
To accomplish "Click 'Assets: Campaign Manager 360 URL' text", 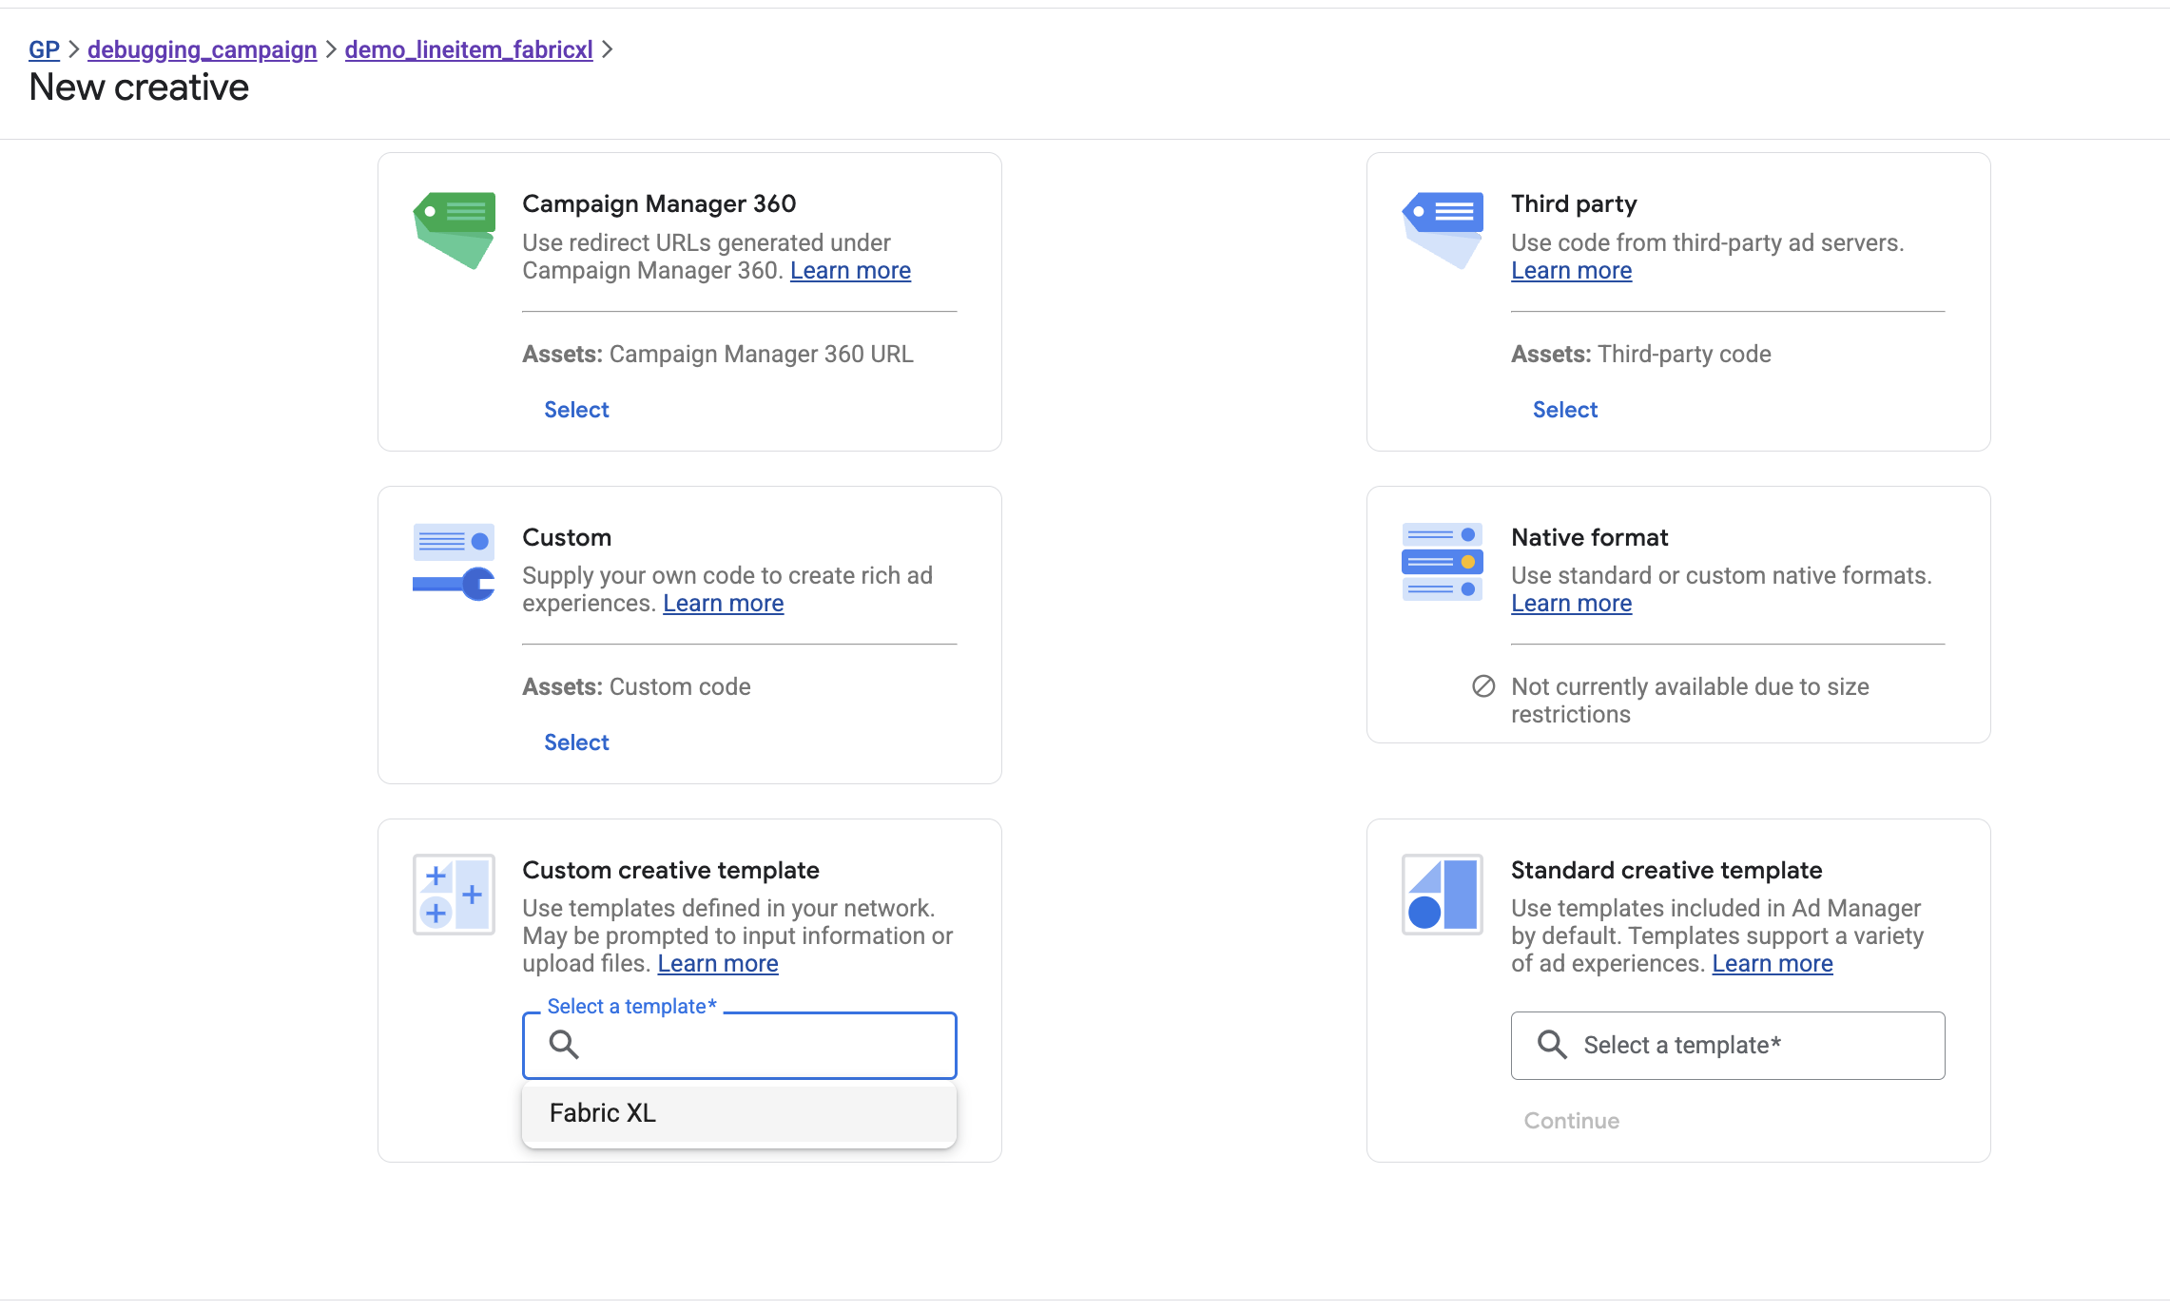I will pyautogui.click(x=717, y=354).
